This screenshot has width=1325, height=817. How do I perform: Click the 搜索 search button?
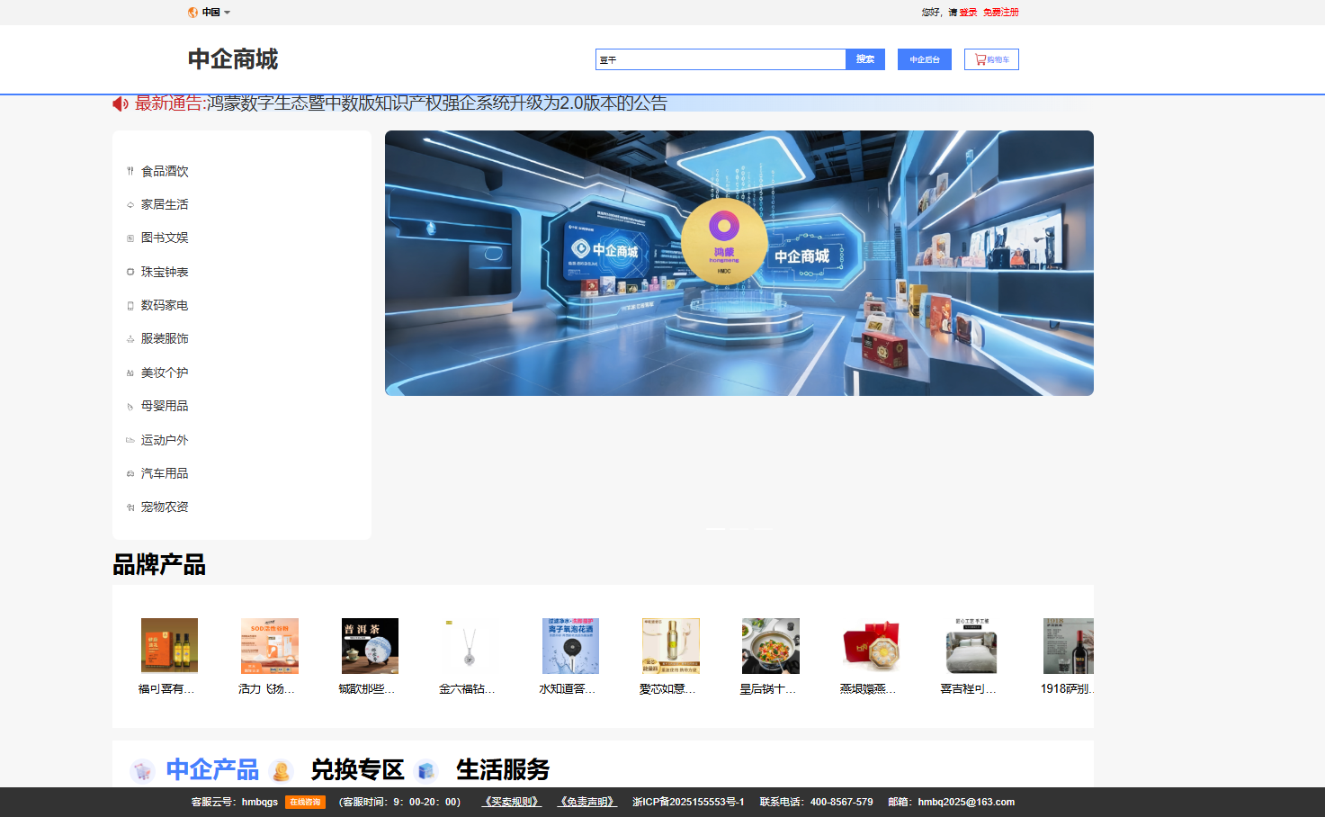tap(864, 58)
